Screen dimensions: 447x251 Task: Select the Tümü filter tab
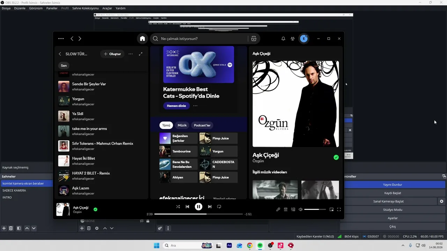coord(166,125)
